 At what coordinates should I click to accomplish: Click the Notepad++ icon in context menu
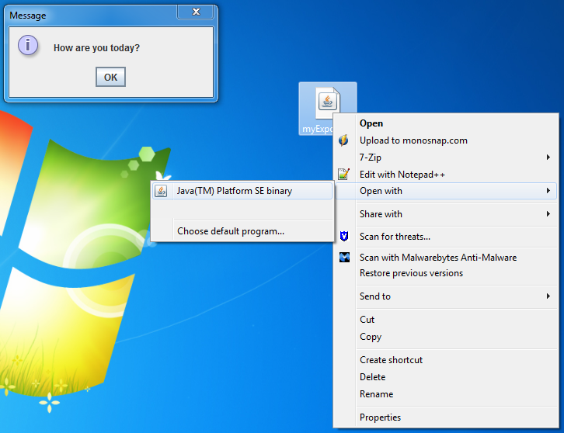click(344, 174)
